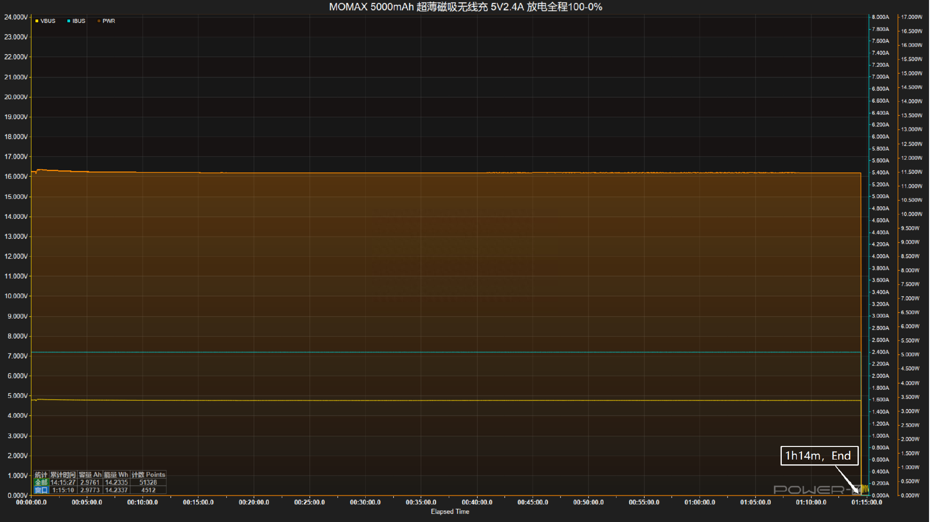Select the 全部 row label in statistics table
The height and width of the screenshot is (522, 930).
point(41,482)
